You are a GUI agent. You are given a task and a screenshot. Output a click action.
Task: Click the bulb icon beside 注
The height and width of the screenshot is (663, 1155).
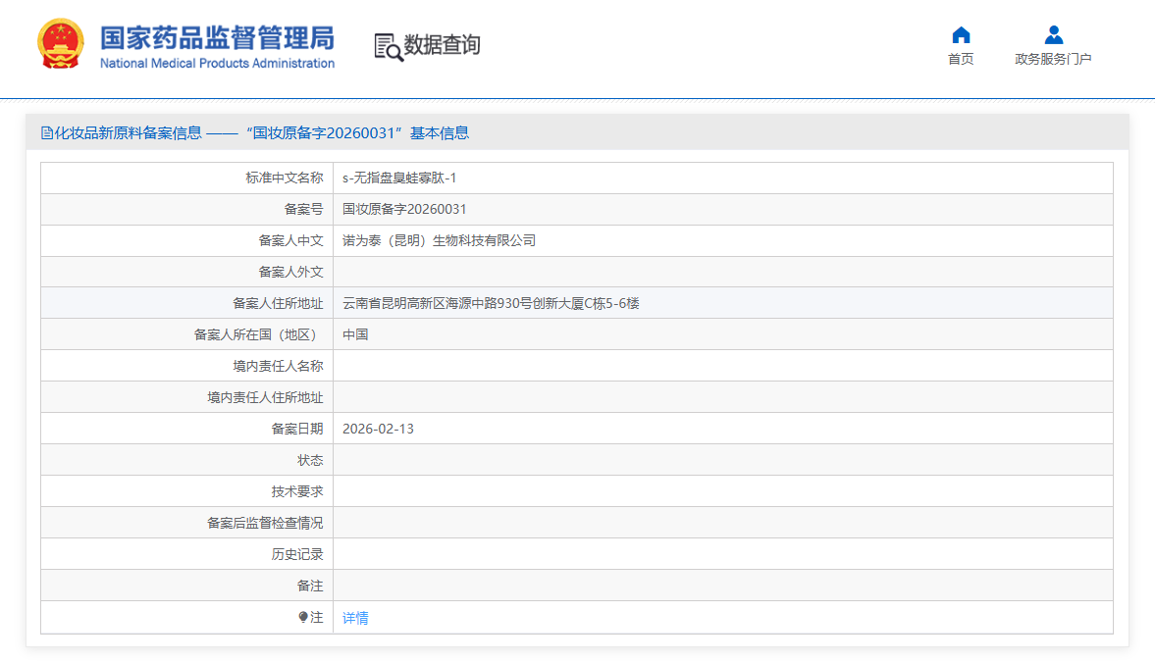click(x=303, y=617)
